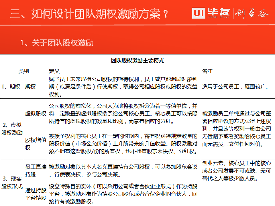Click the 2、虚拟股权激励 category cell
Viewport: 275px width, 206px height.
(x=12, y=129)
